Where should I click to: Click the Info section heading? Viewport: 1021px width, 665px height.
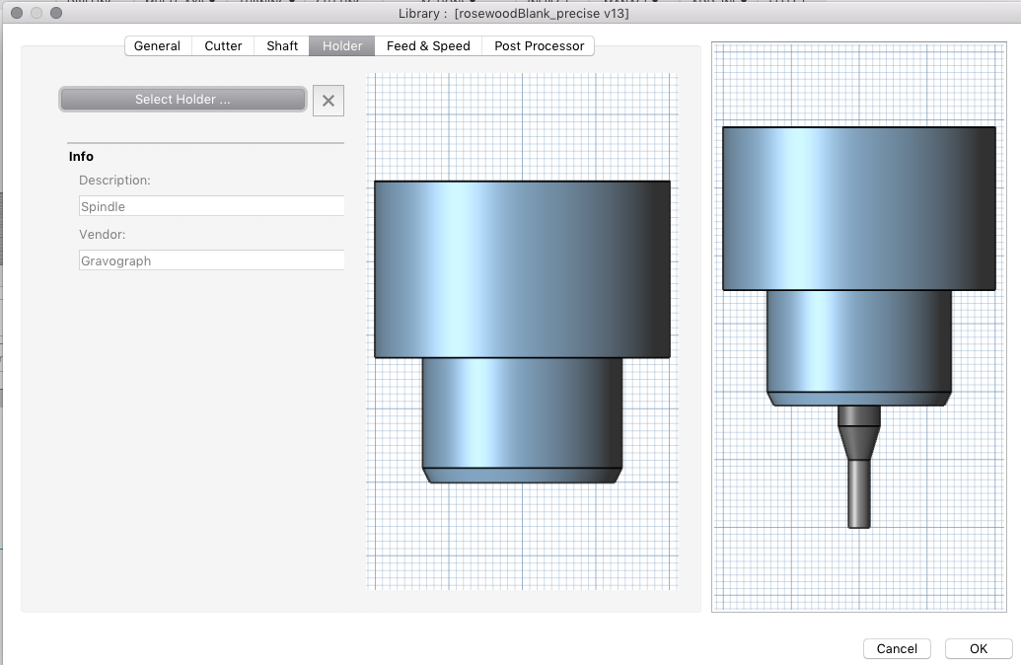click(x=82, y=156)
